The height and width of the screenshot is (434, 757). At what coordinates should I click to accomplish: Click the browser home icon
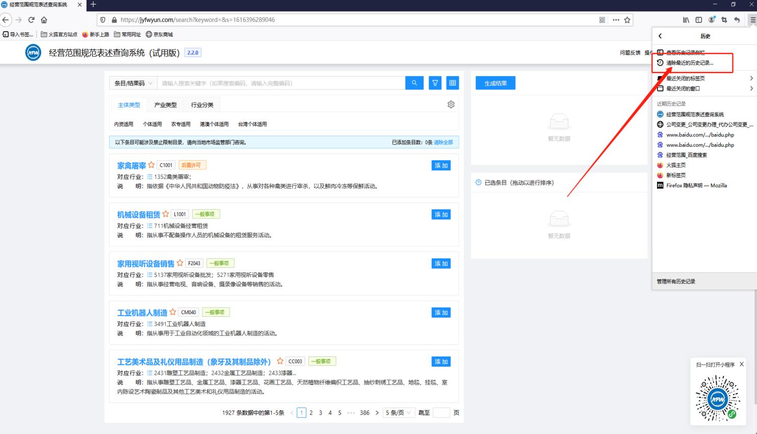pos(44,20)
